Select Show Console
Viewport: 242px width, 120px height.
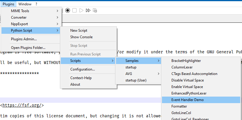pyautogui.click(x=88, y=37)
